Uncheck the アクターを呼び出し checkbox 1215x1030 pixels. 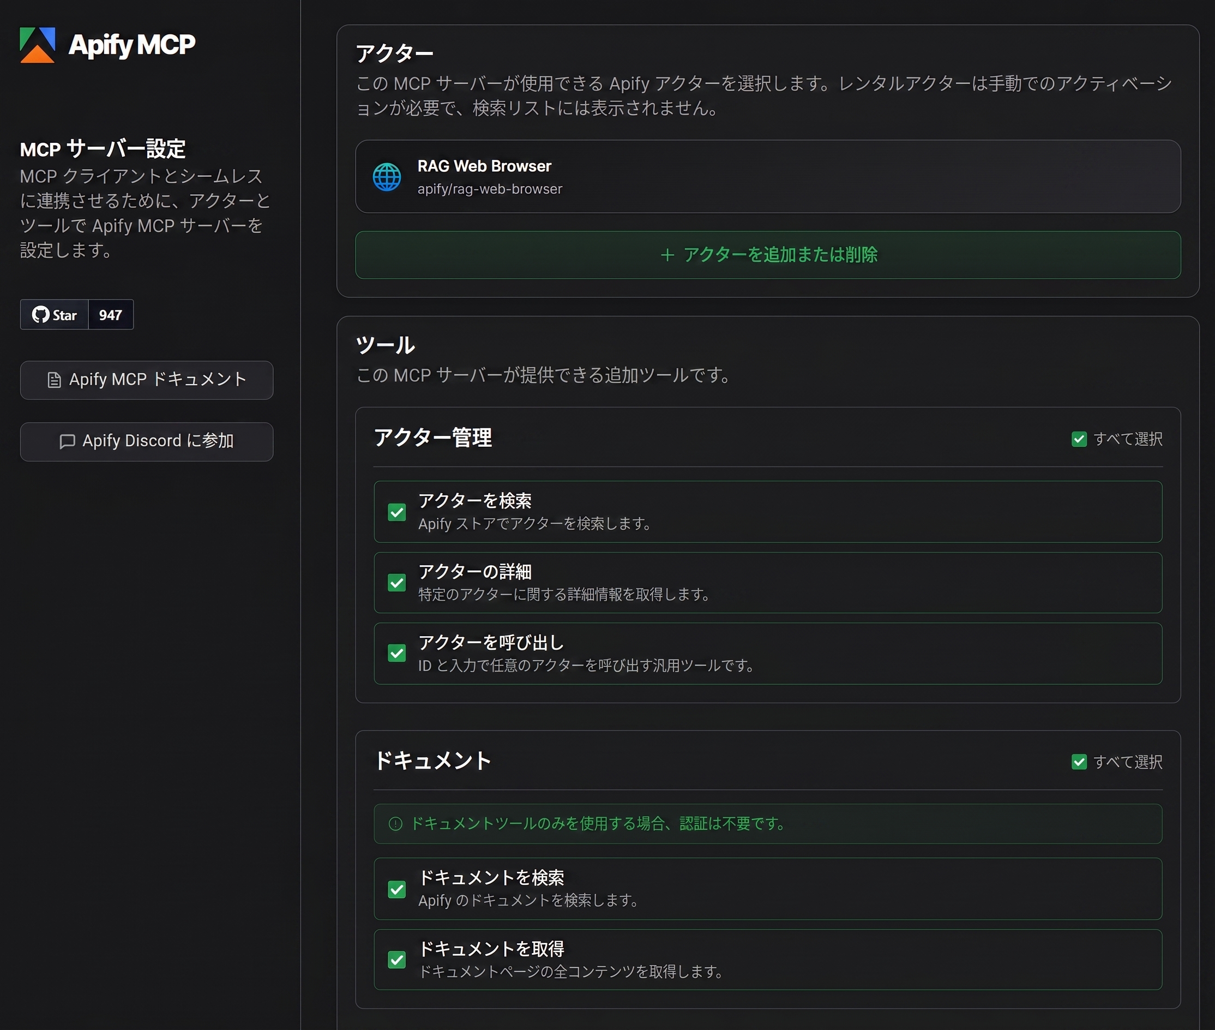(397, 653)
